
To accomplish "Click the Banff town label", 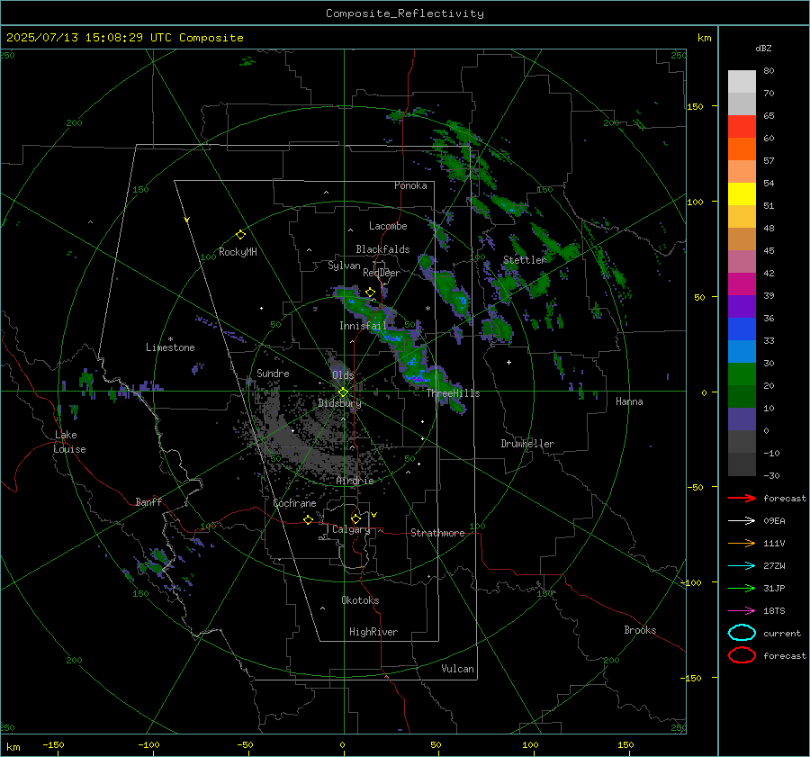I will [x=148, y=502].
